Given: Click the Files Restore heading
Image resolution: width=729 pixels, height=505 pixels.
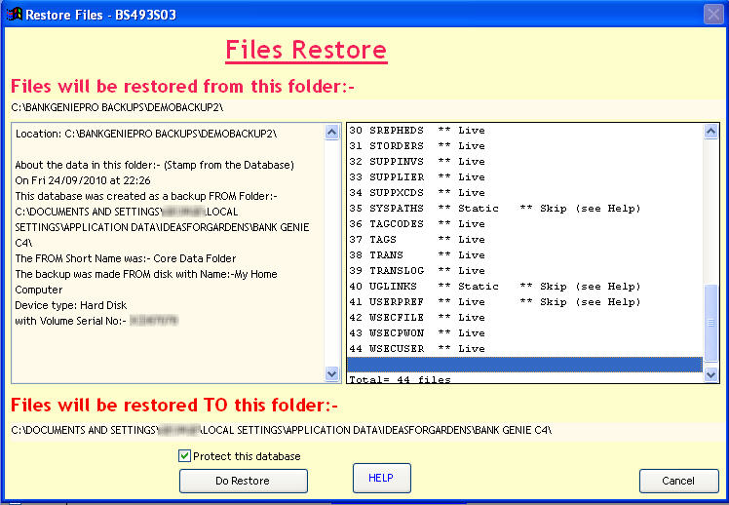Looking at the screenshot, I should 306,51.
